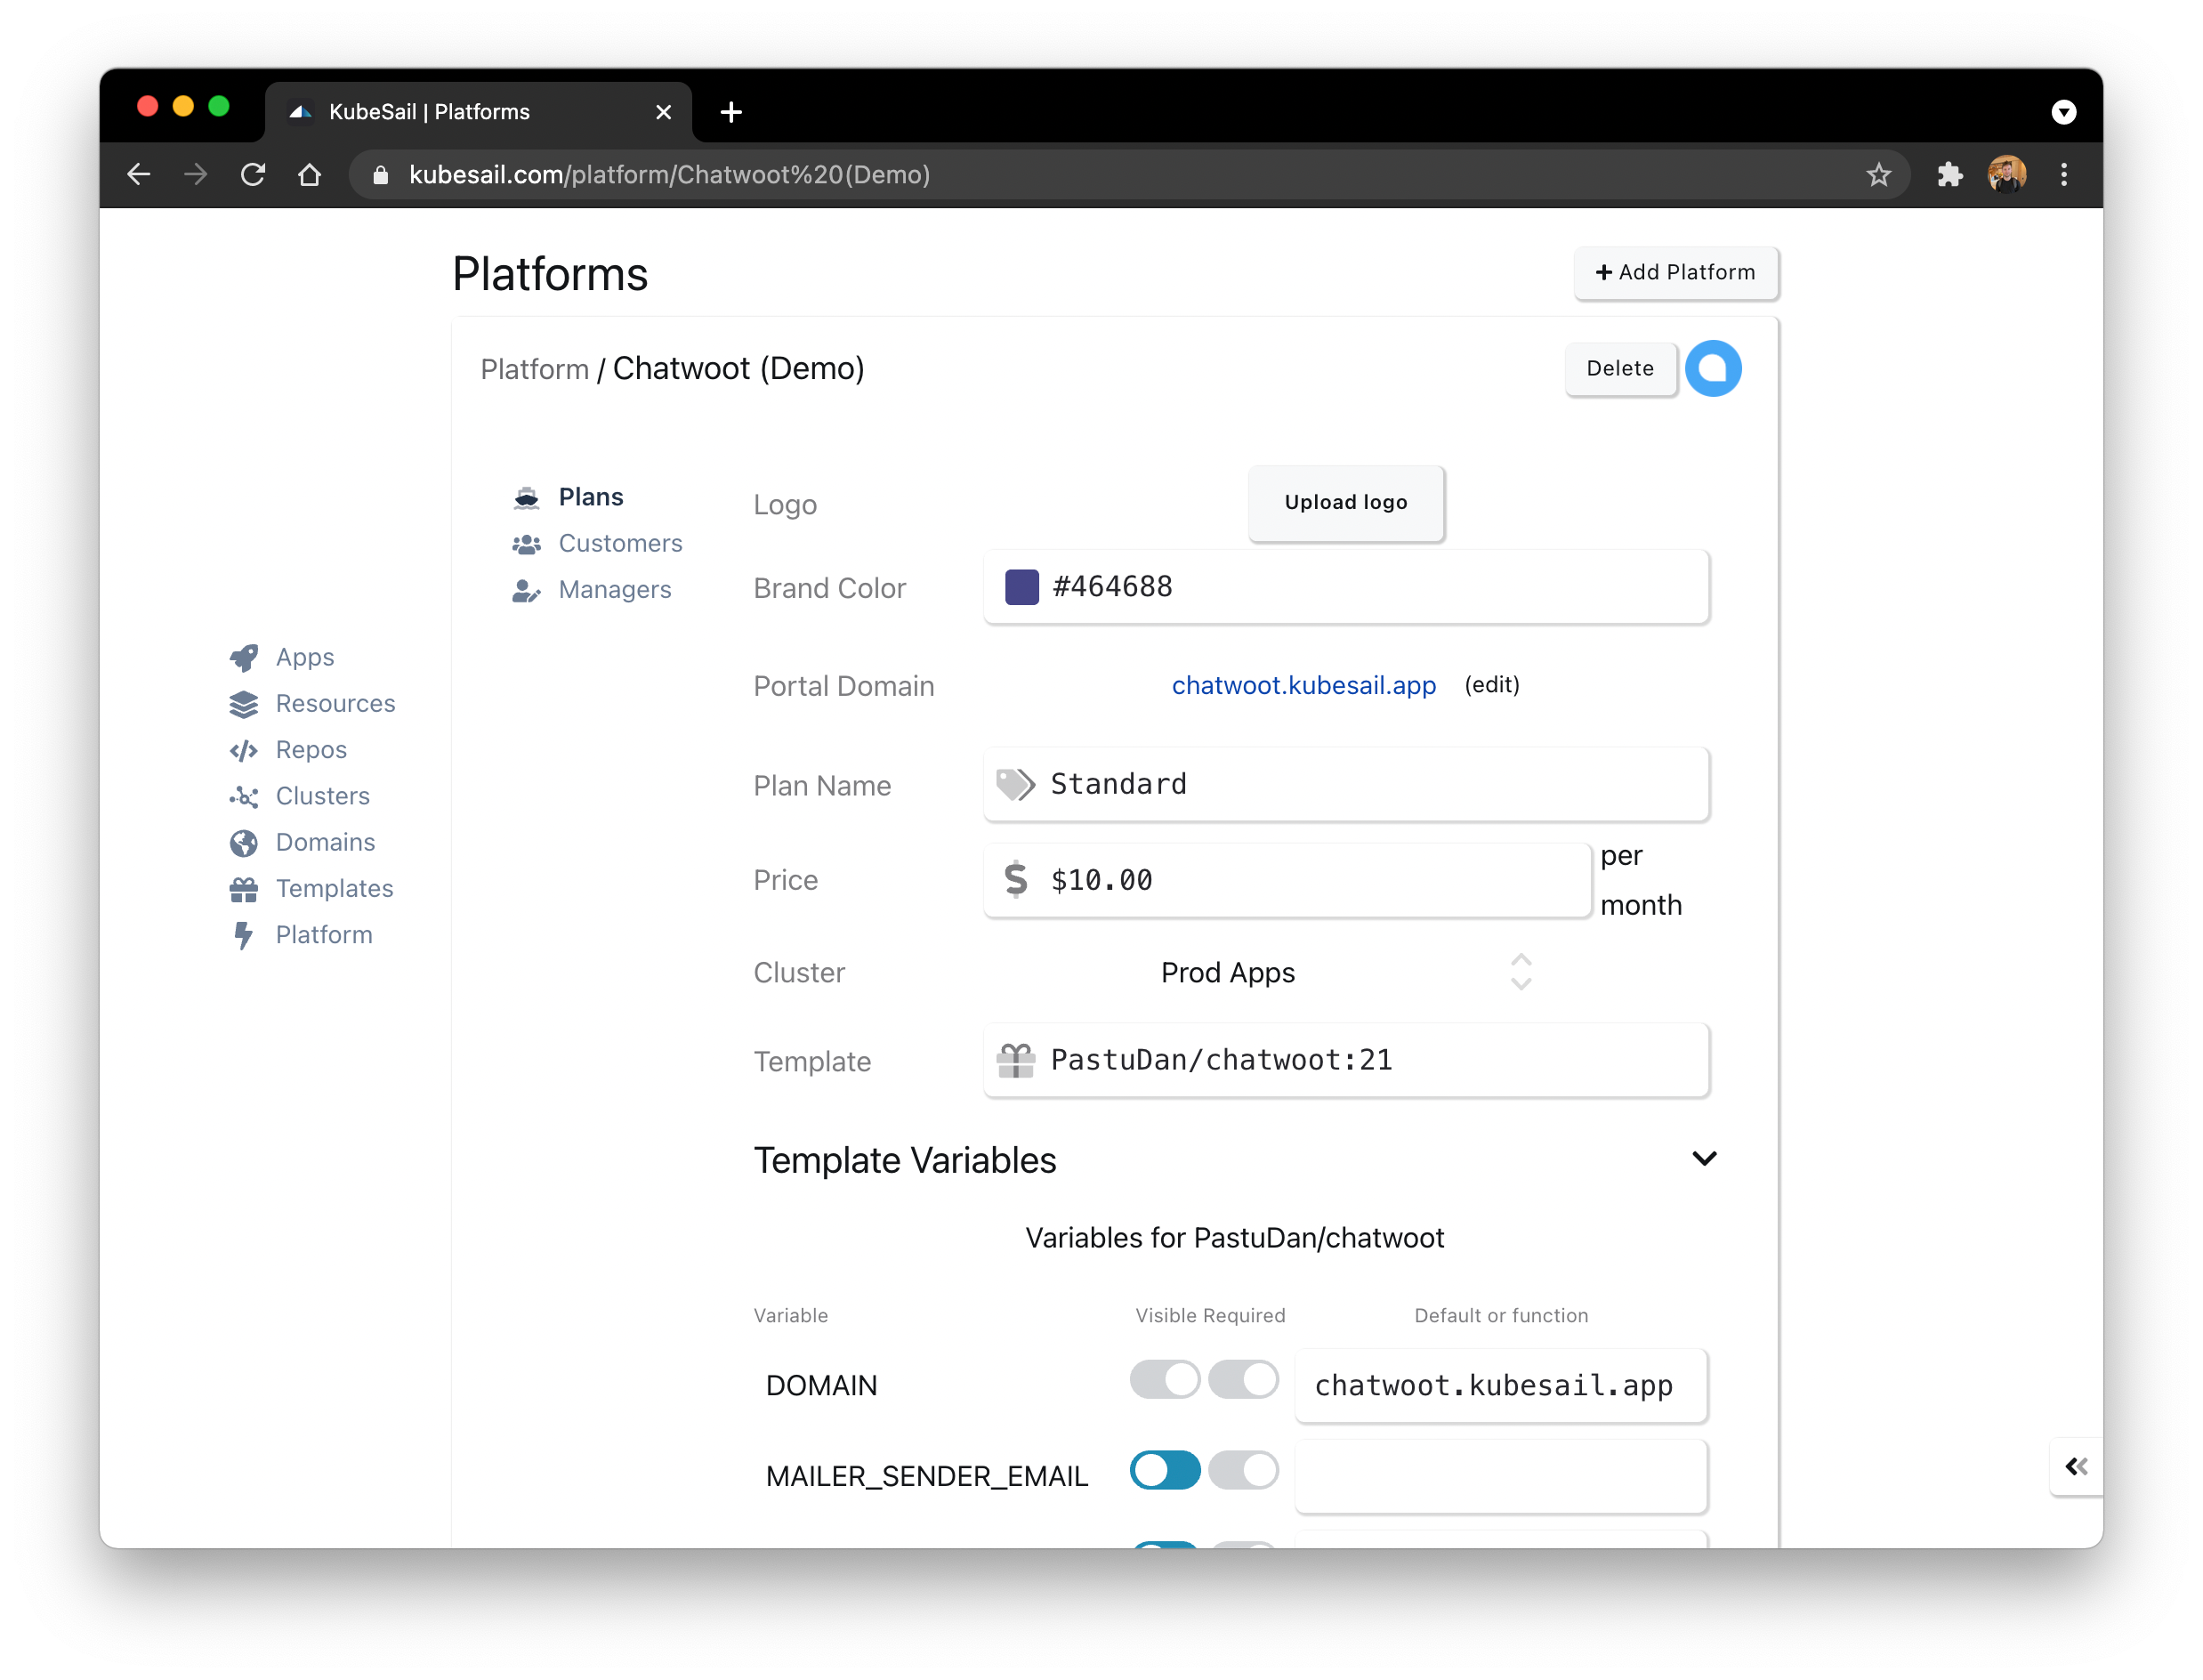Close the KubeSail Platforms tab
This screenshot has width=2203, height=1680.
pyautogui.click(x=663, y=112)
